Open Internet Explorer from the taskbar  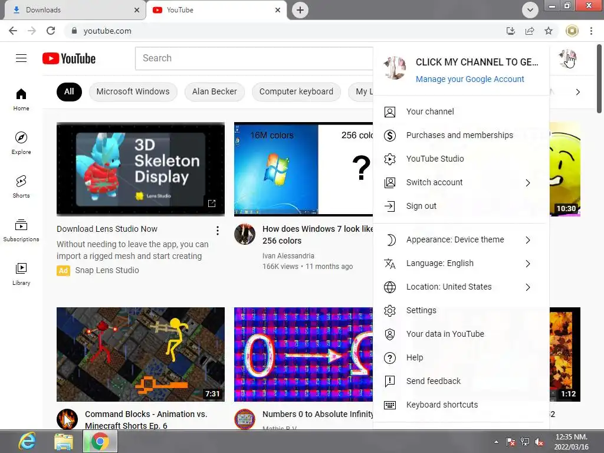coord(27,441)
